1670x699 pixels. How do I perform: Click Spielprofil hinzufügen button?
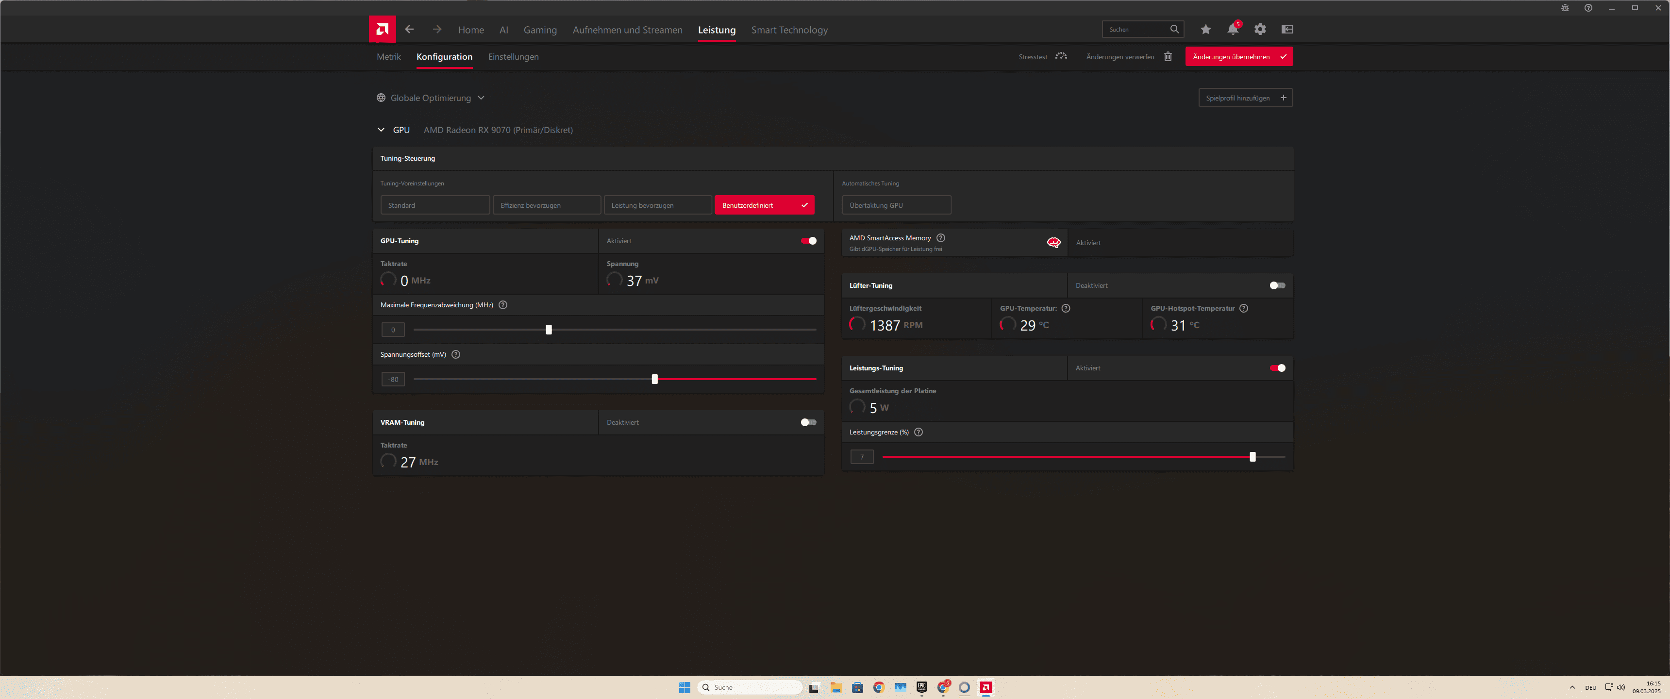[x=1245, y=98]
